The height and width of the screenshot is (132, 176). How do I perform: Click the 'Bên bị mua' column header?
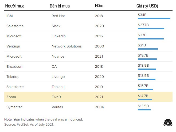pos(60,6)
